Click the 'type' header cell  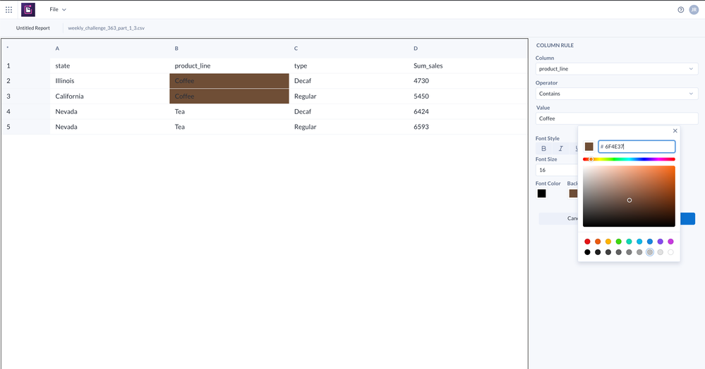click(x=349, y=65)
